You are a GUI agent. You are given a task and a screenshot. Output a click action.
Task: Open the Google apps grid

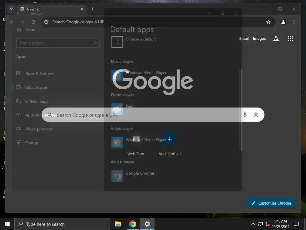pos(290,39)
